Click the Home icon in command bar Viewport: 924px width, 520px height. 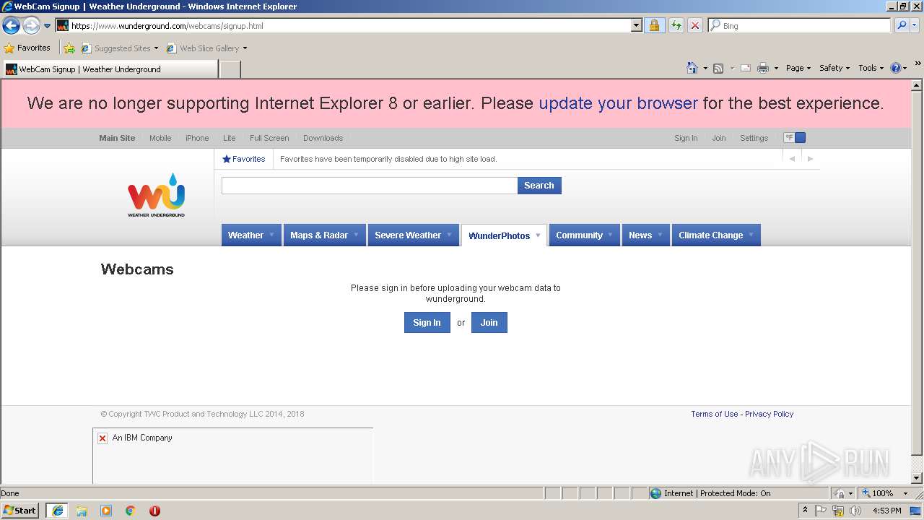[692, 68]
